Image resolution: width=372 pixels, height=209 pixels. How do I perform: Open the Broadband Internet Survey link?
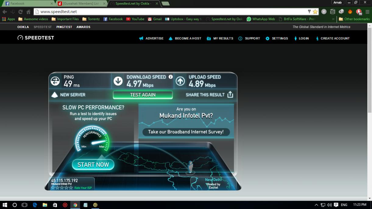click(x=186, y=132)
